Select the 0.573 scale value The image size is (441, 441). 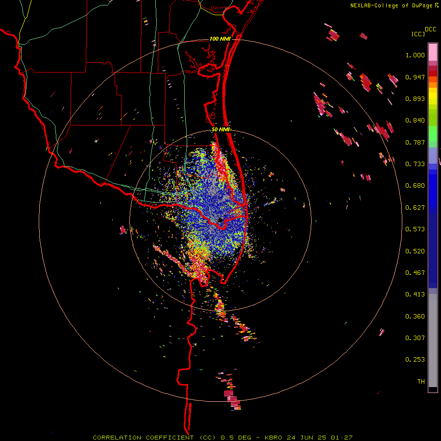pos(415,229)
